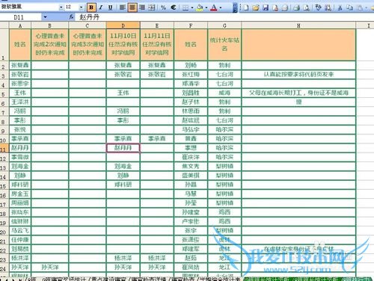Select row 5 header
Screen dimensions: 374x281
point(4,93)
